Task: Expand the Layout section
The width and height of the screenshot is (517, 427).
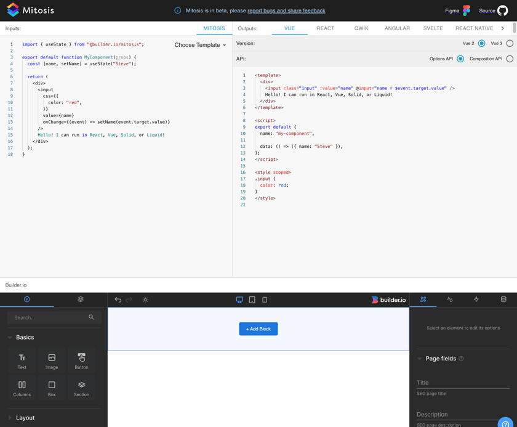Action: (10, 418)
